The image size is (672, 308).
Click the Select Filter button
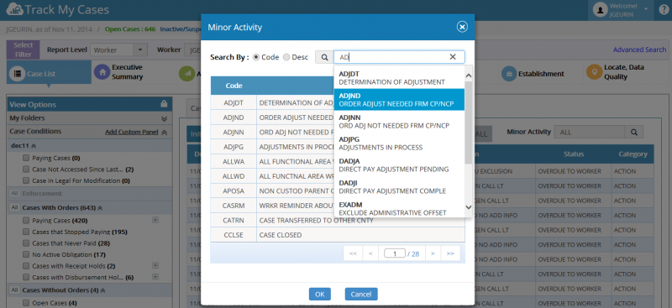click(x=24, y=50)
